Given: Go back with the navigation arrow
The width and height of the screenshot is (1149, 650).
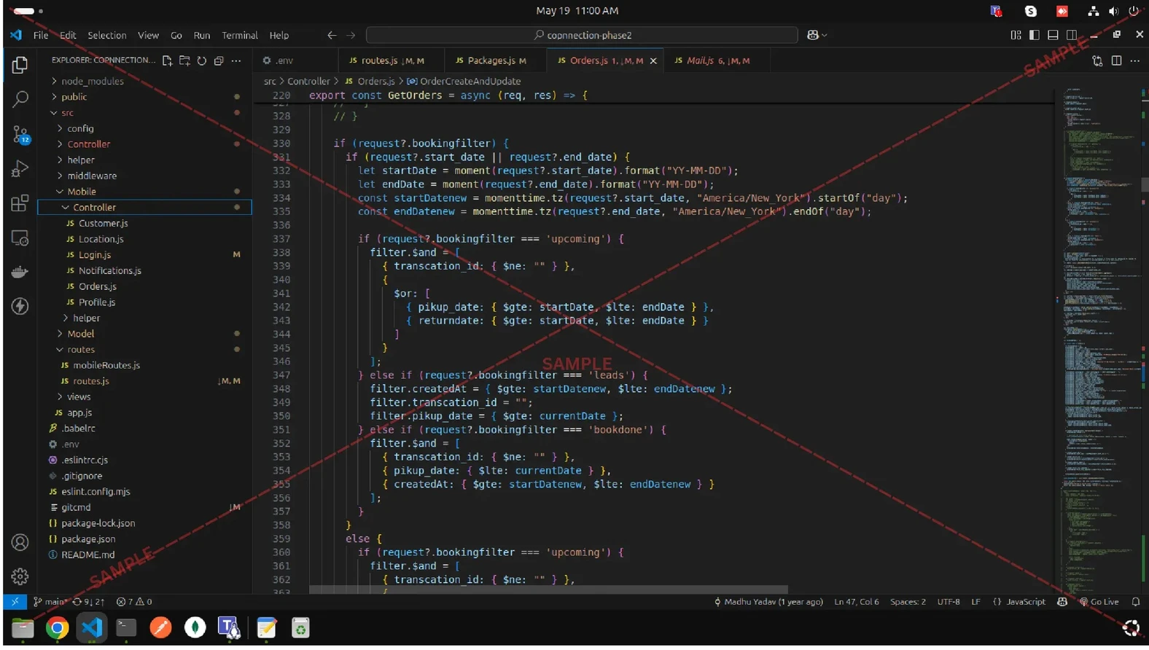Looking at the screenshot, I should tap(332, 35).
